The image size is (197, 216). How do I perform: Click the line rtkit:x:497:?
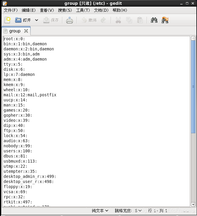(x=18, y=202)
